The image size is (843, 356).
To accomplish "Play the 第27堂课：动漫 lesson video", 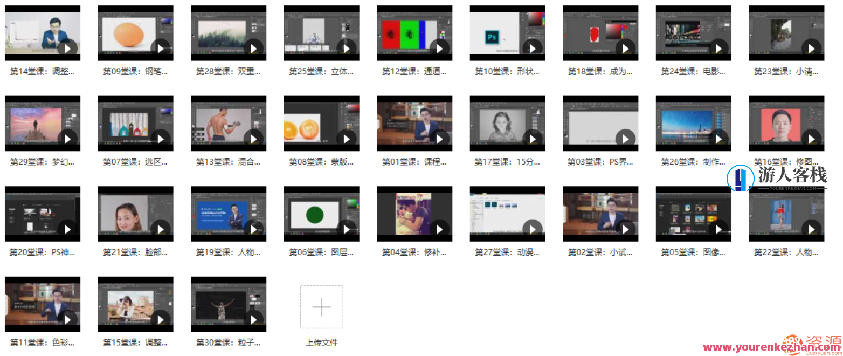I will point(532,229).
